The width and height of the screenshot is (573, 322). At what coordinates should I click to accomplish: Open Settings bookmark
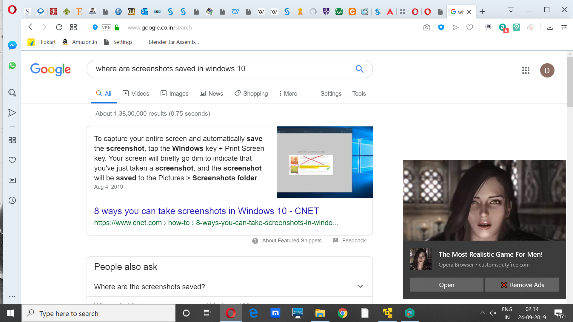click(118, 42)
